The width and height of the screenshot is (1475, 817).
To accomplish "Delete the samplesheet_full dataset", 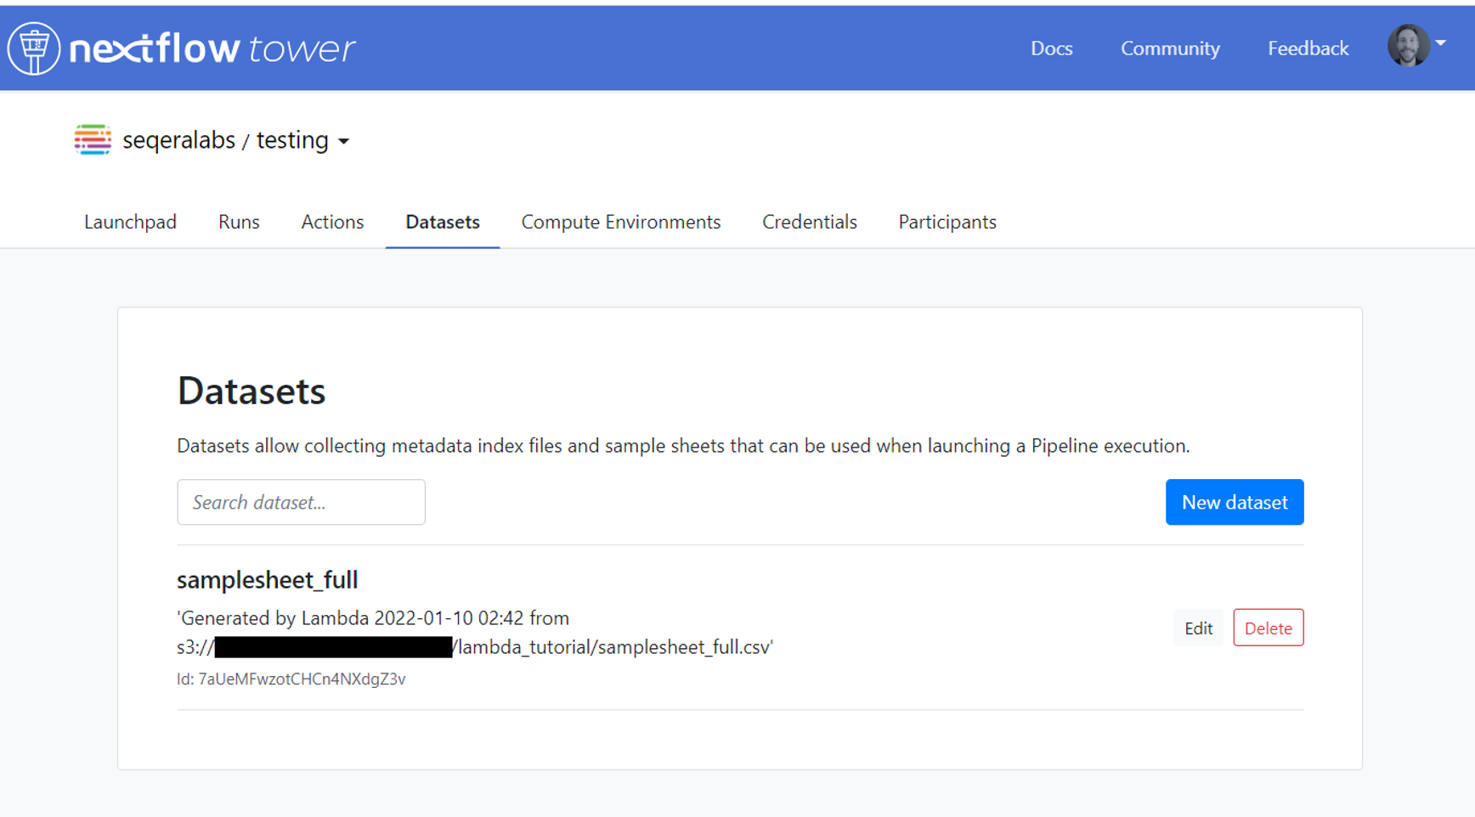I will 1269,628.
